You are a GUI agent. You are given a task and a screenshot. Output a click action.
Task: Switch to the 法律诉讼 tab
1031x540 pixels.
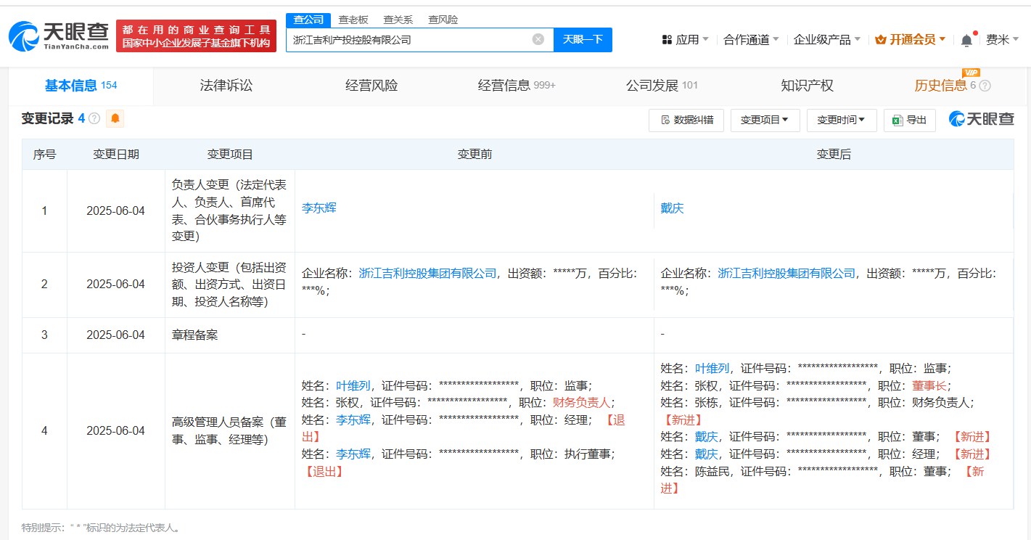tap(226, 86)
